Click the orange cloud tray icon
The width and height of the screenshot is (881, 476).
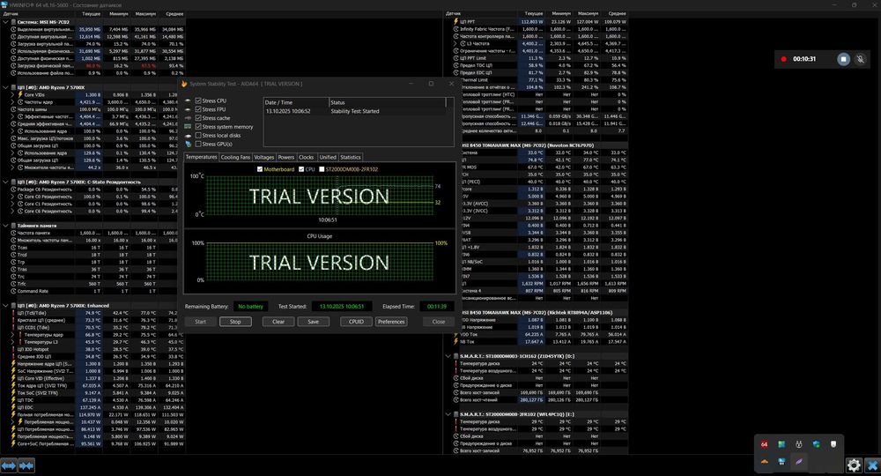(x=764, y=461)
